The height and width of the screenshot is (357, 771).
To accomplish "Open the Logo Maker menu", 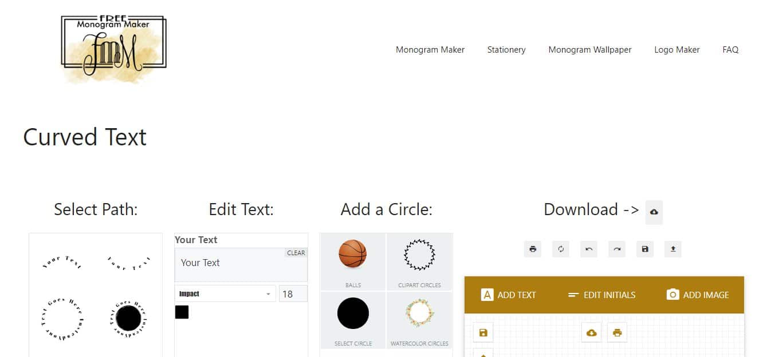I will [676, 50].
